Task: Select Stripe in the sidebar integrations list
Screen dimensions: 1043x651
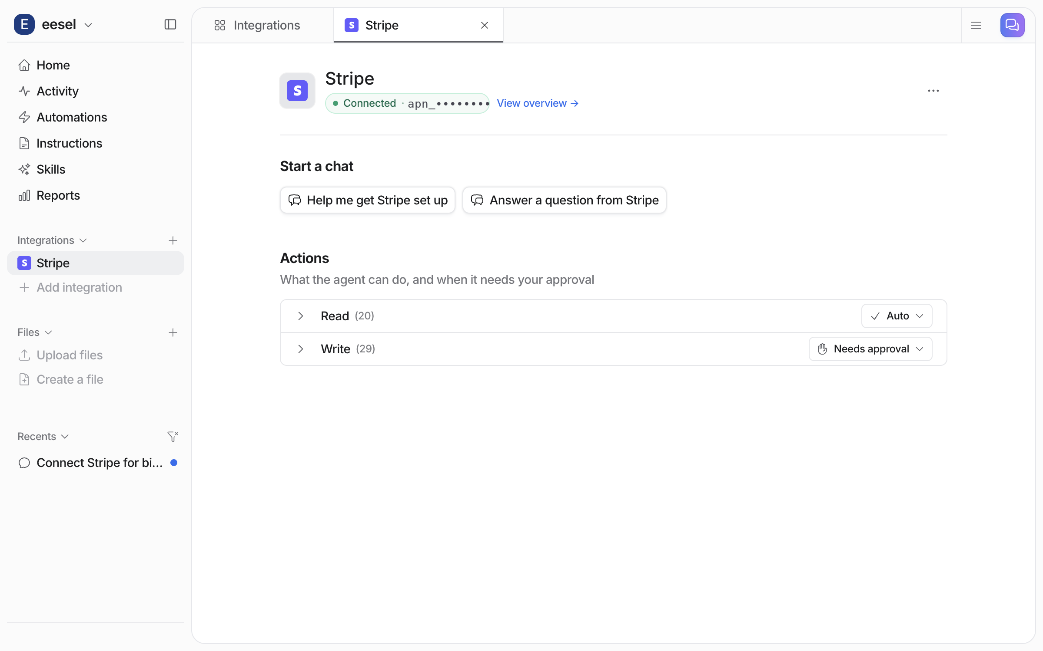Action: (x=96, y=263)
